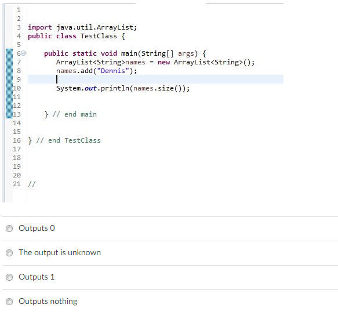Click the 'Outputs nothing' answer text
The height and width of the screenshot is (319, 338).
pos(48,302)
